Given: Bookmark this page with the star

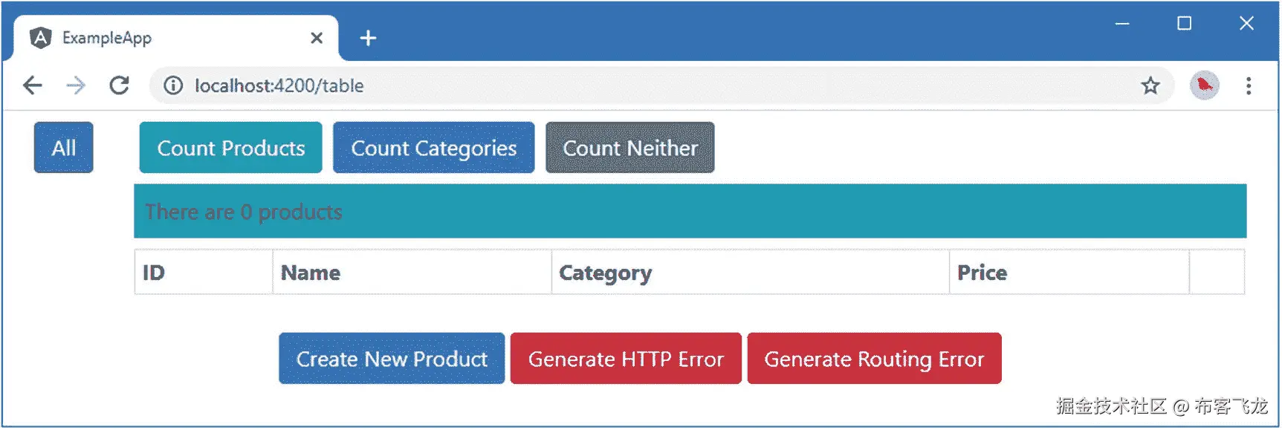Looking at the screenshot, I should point(1150,86).
